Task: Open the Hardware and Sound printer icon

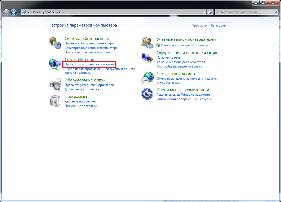Action: point(55,84)
